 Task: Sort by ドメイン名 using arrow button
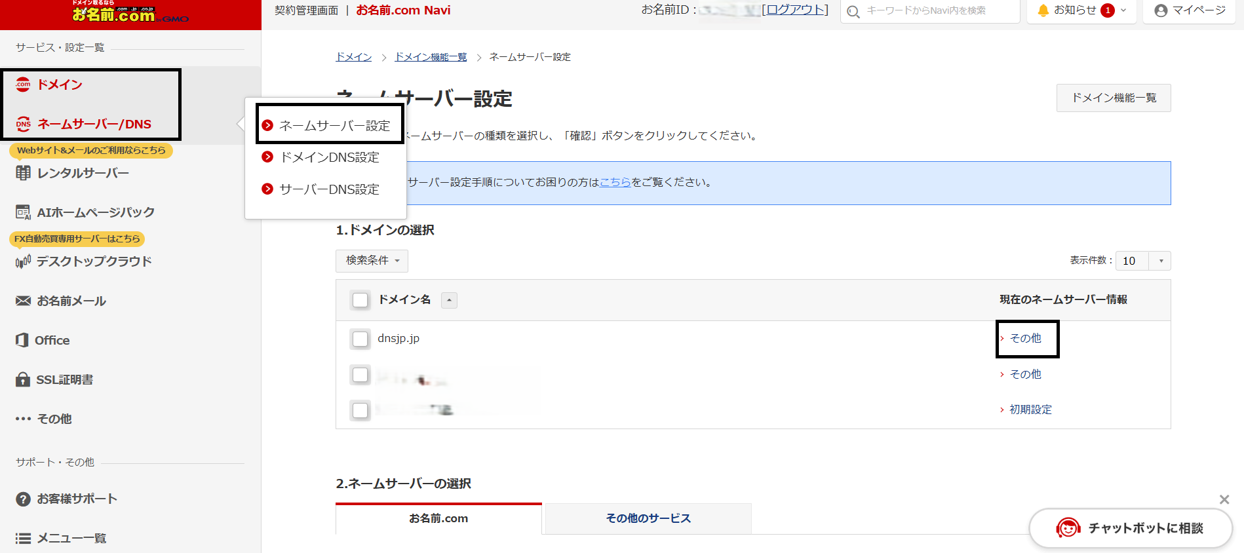[449, 300]
